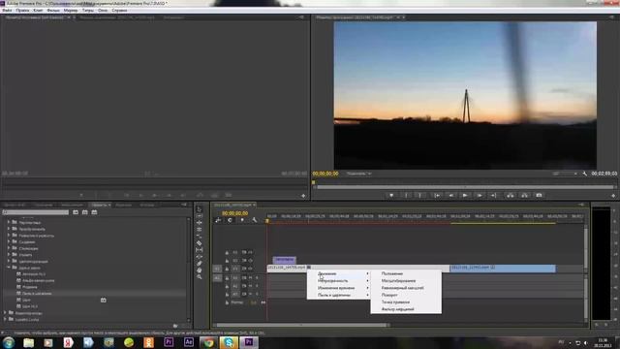Image resolution: width=620 pixels, height=349 pixels.
Task: Toggle V1 track eye visibility
Action: [x=250, y=269]
